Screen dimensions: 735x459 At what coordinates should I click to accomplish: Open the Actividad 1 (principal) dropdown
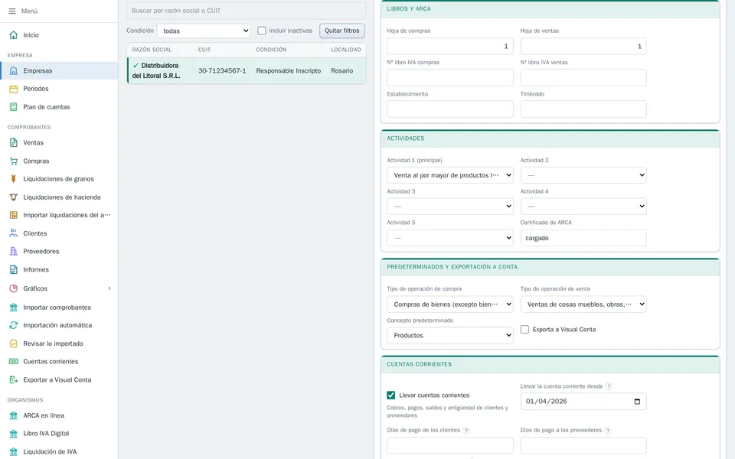coord(450,175)
